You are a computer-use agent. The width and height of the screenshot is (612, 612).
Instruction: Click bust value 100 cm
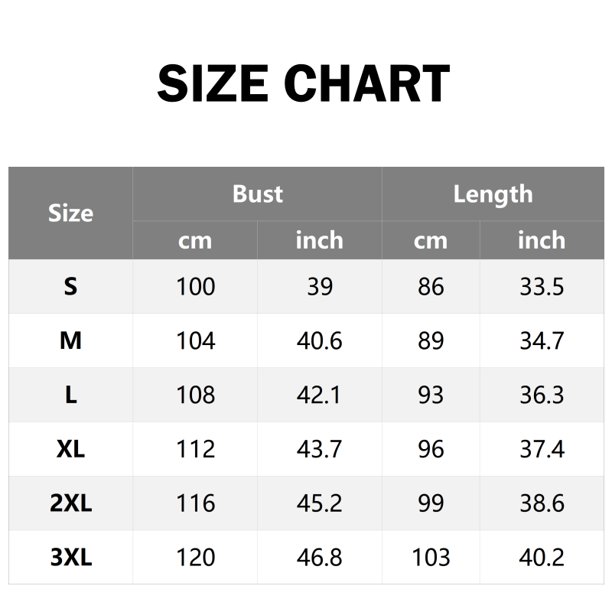point(195,287)
